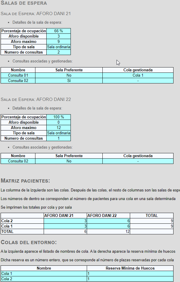Click the 'Reserva Minima de Huecos' column header
180x282 pixels.
[x=130, y=268]
